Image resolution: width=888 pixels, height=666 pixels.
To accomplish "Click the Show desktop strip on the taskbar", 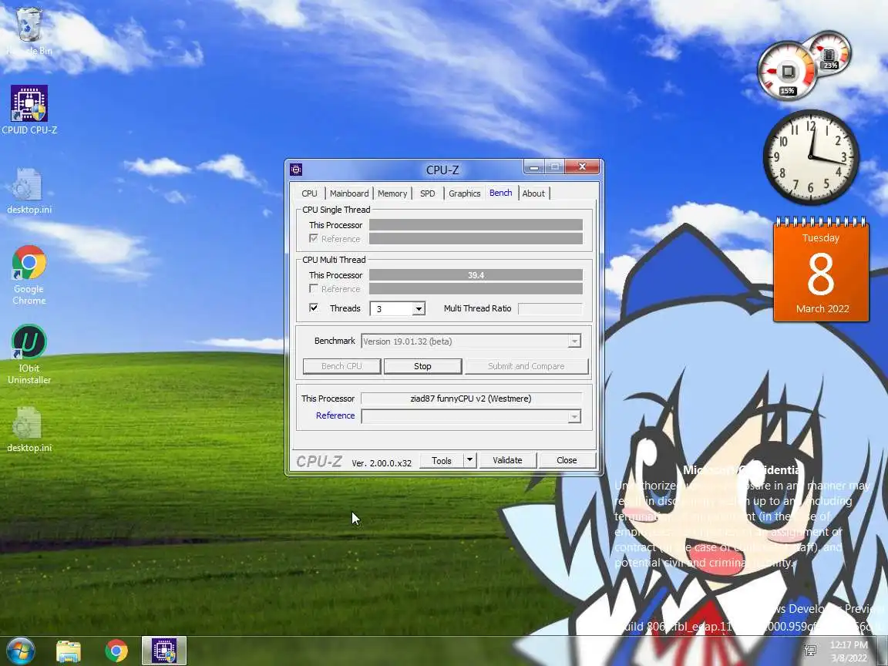I will pos(883,651).
